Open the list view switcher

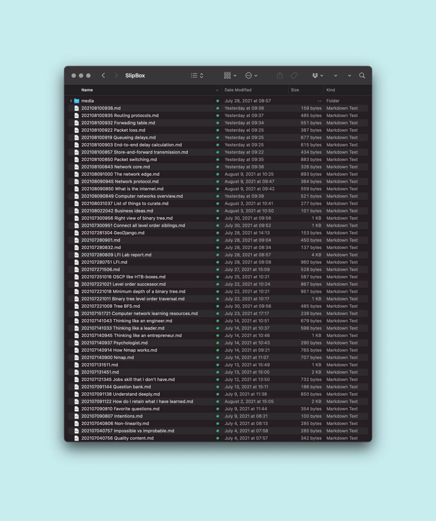click(x=197, y=75)
